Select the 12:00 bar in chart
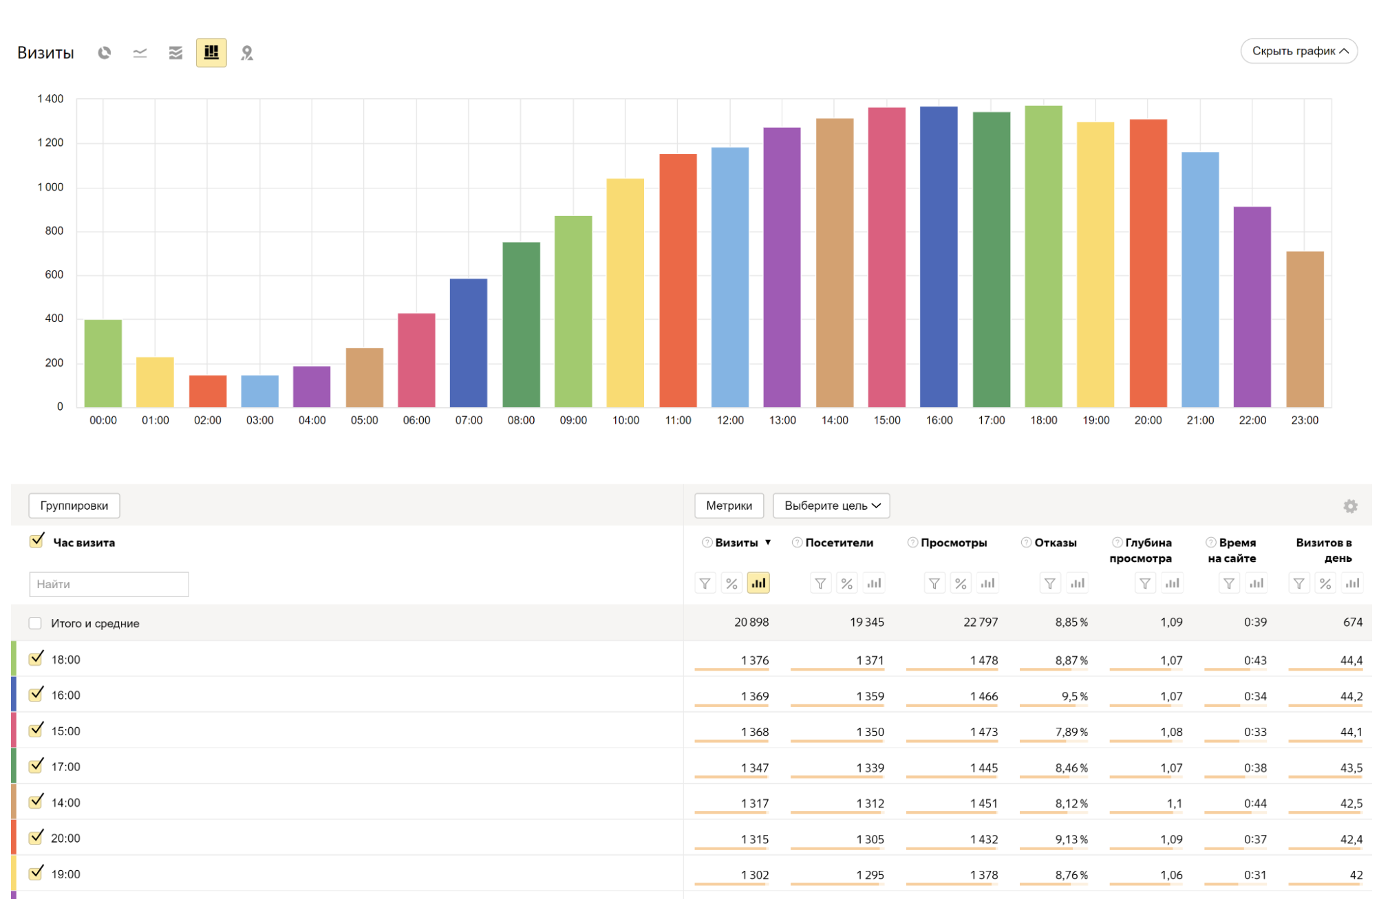This screenshot has height=899, width=1379. pos(730,277)
